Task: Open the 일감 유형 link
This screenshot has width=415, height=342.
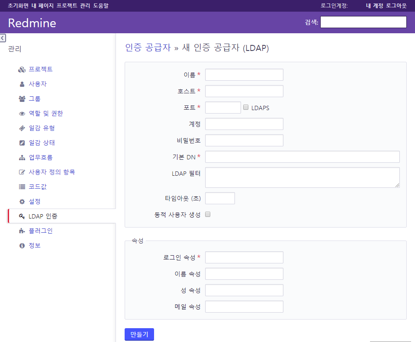Action: point(42,128)
